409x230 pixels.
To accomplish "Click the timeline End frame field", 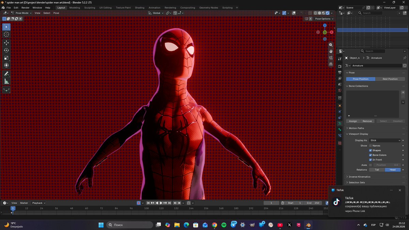I will coord(313,203).
